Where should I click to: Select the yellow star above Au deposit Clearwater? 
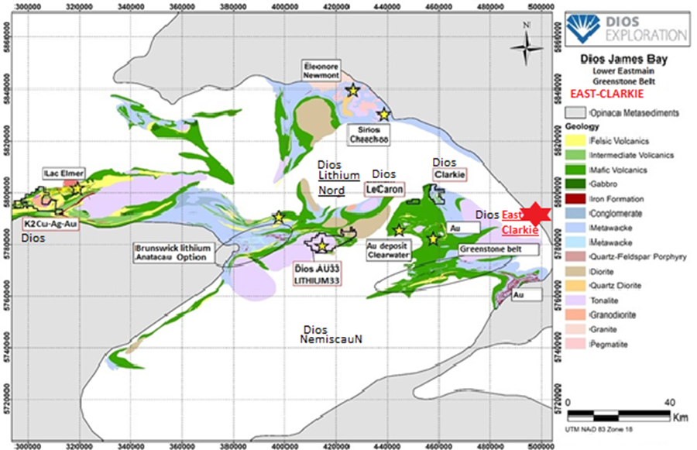click(399, 230)
